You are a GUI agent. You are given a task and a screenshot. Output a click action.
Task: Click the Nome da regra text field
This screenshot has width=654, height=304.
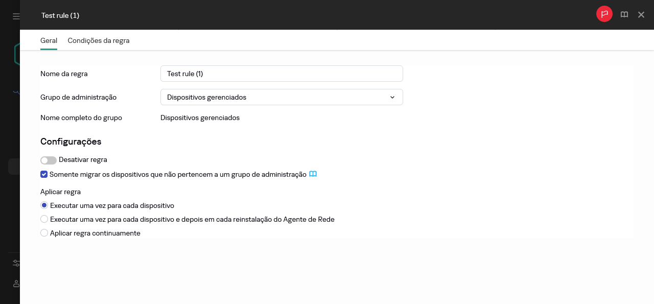click(x=281, y=74)
